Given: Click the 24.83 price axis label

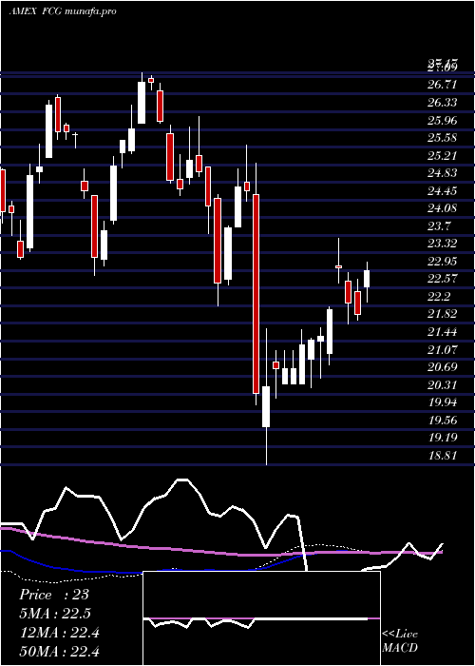Looking at the screenshot, I should click(x=442, y=173).
